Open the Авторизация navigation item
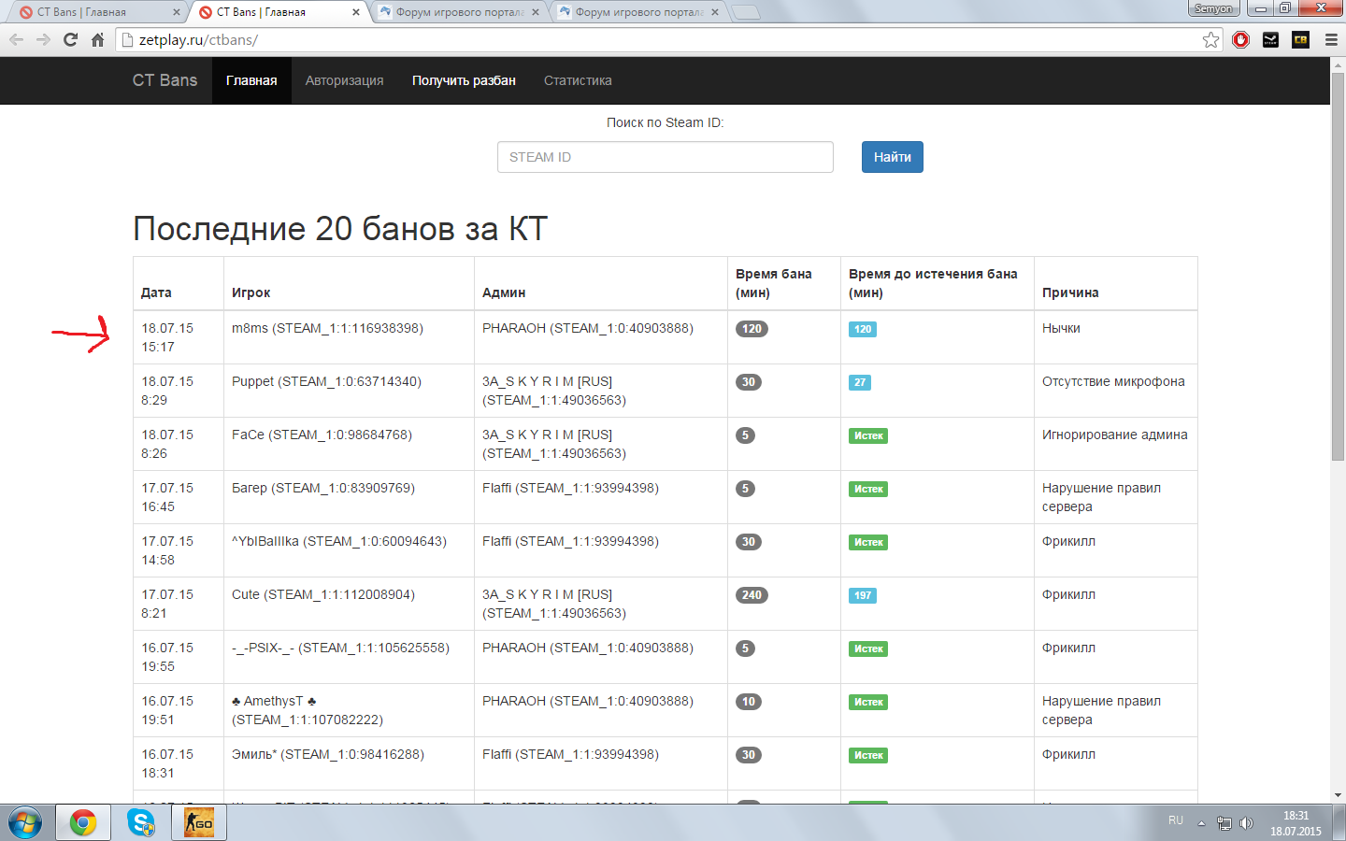 (x=344, y=80)
